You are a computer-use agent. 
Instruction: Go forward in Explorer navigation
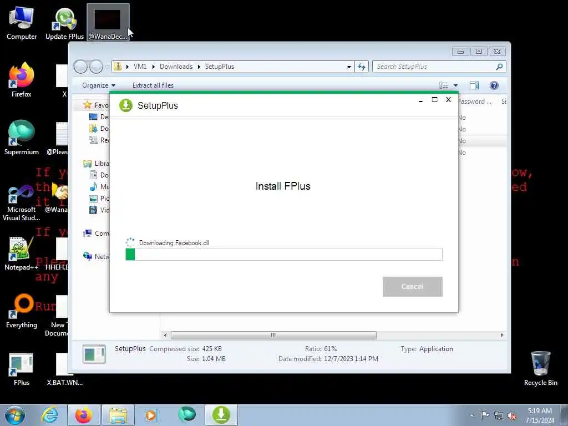click(96, 67)
